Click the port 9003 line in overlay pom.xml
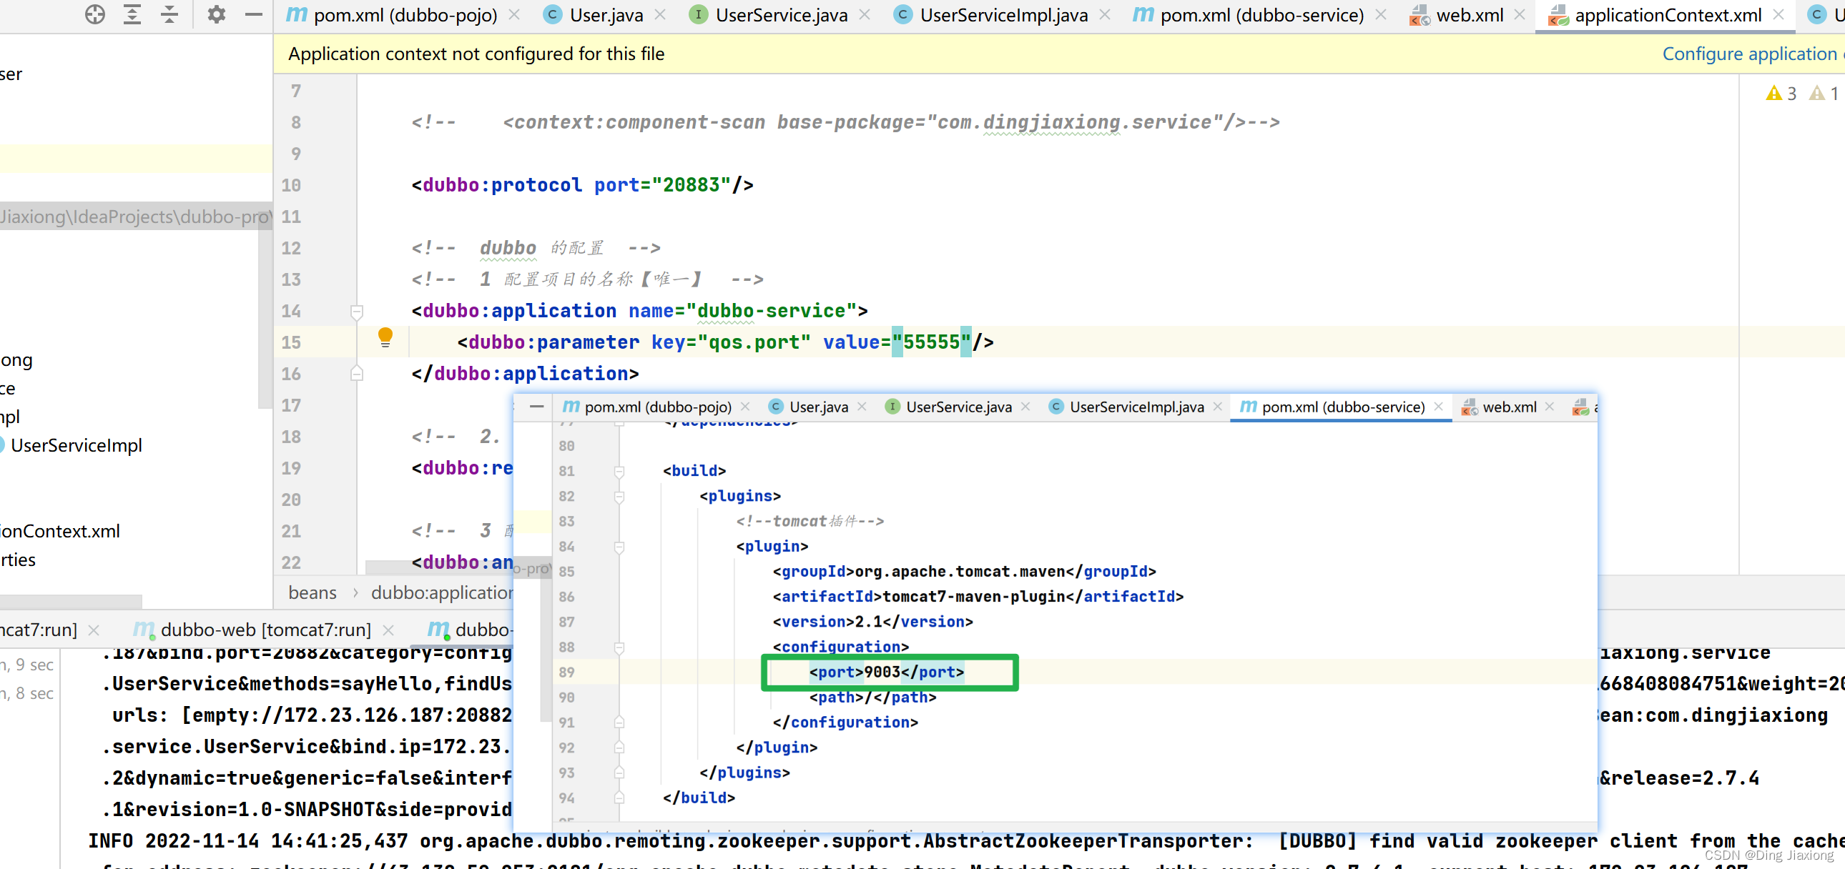Screen dimensions: 1845x869 887,672
